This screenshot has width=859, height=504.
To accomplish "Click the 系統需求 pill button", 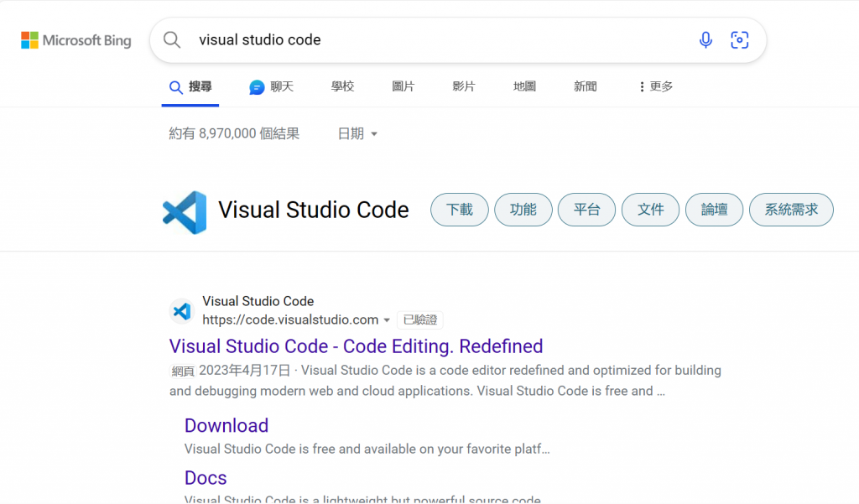I will tap(791, 210).
